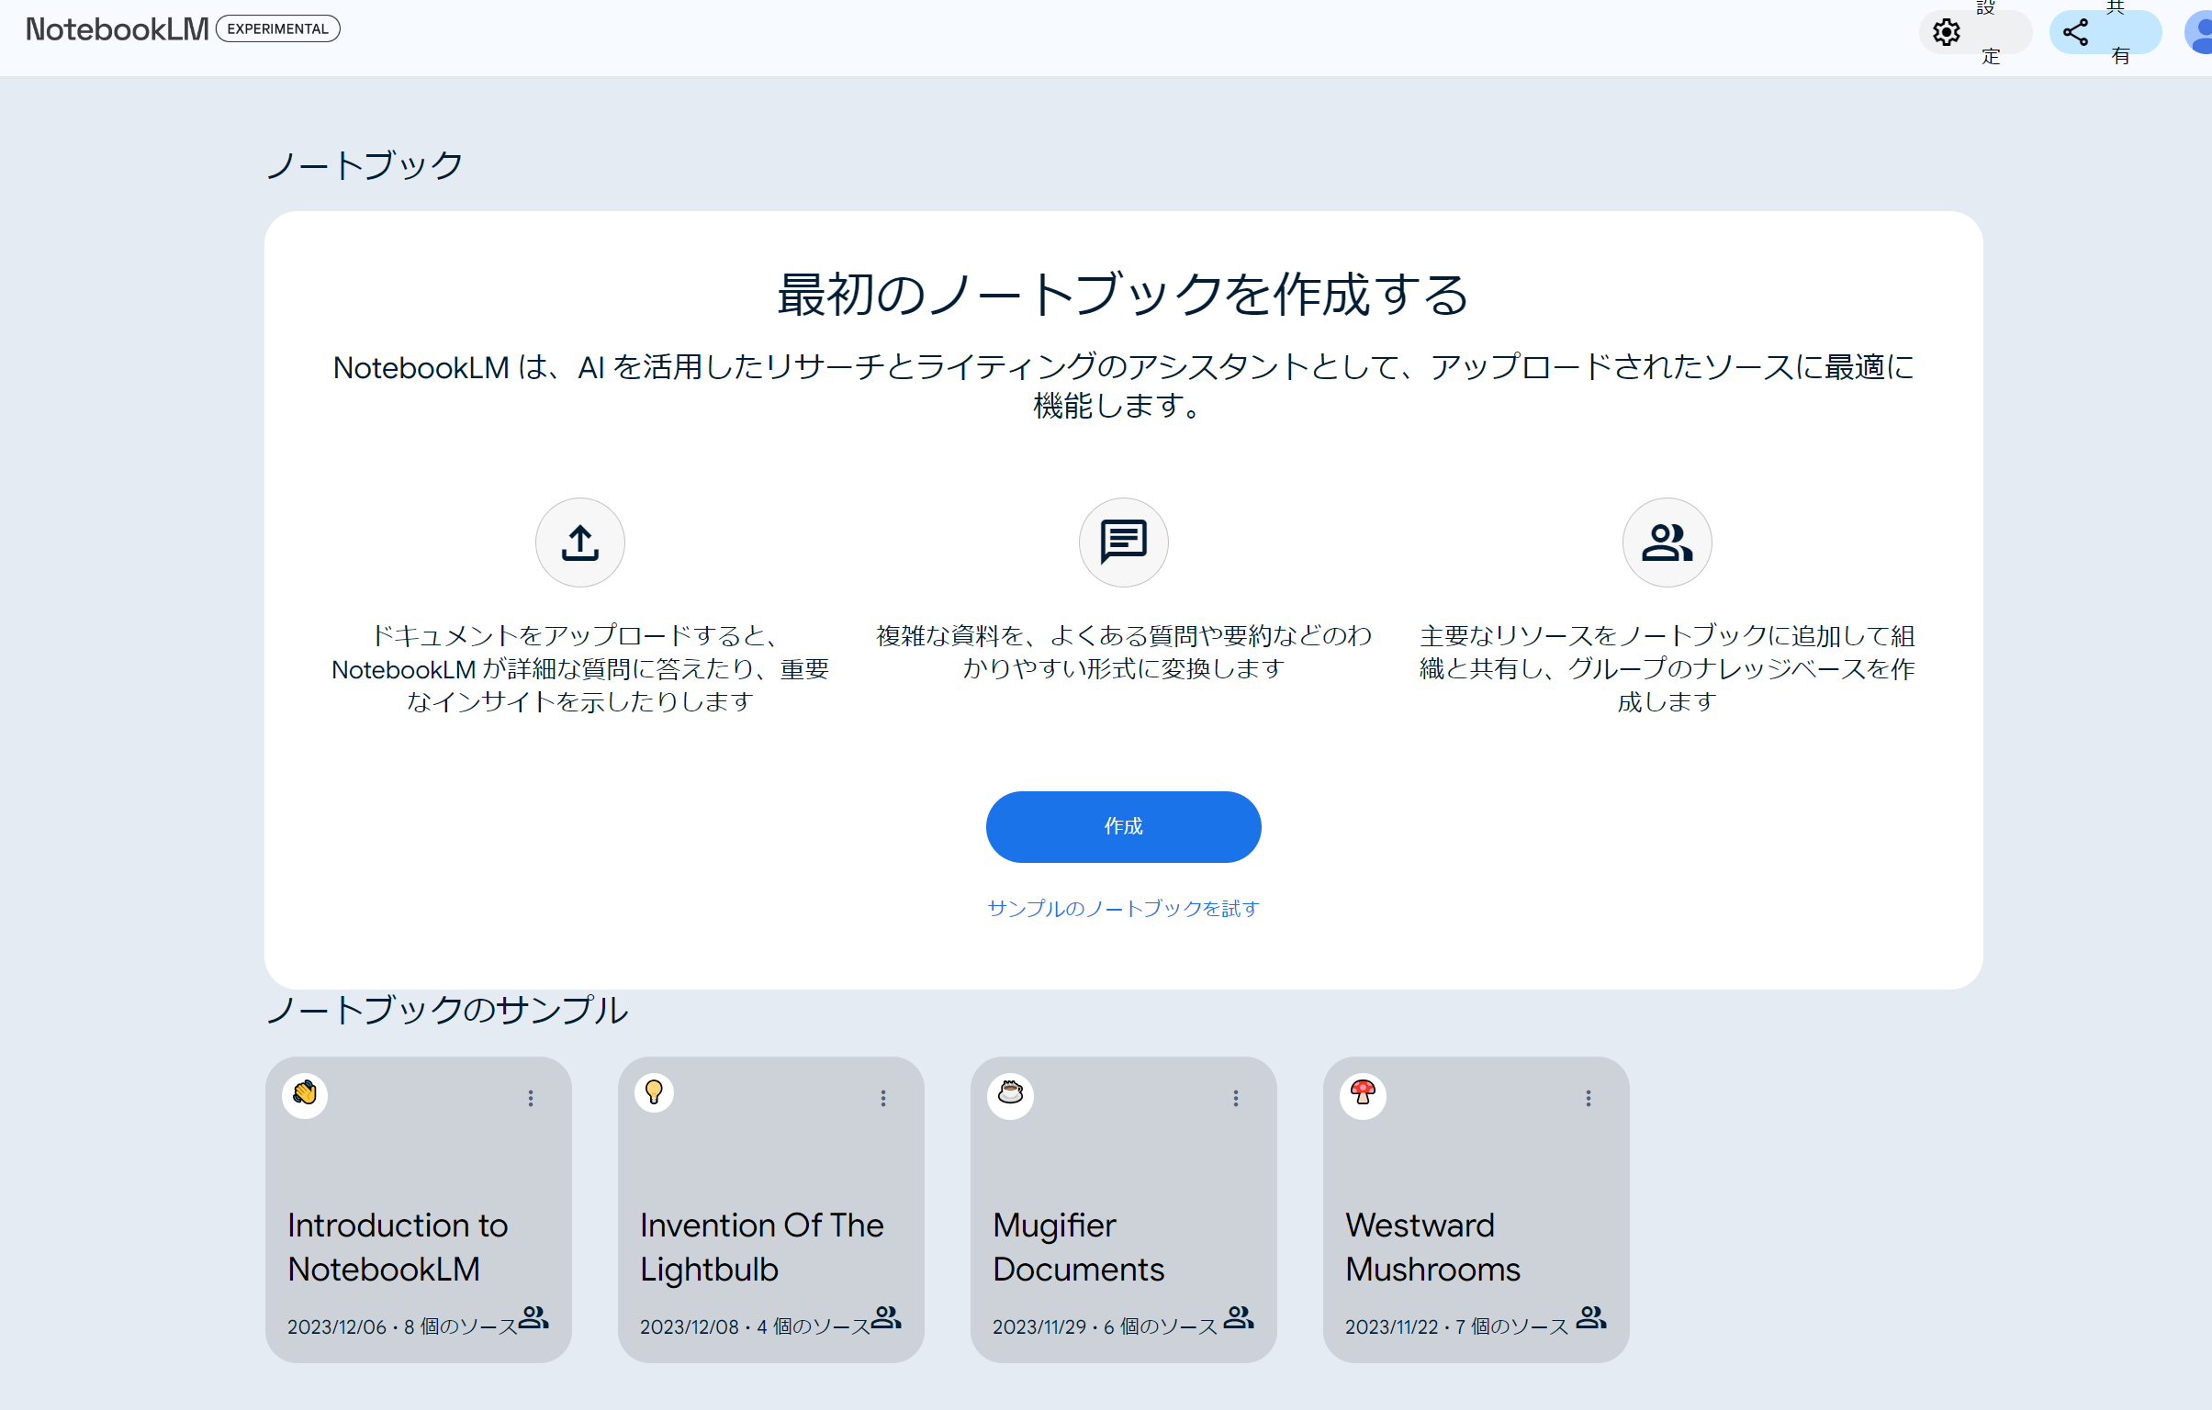Click the サンプルのノートブックを試す link
Viewport: 2212px width, 1410px height.
1123,909
